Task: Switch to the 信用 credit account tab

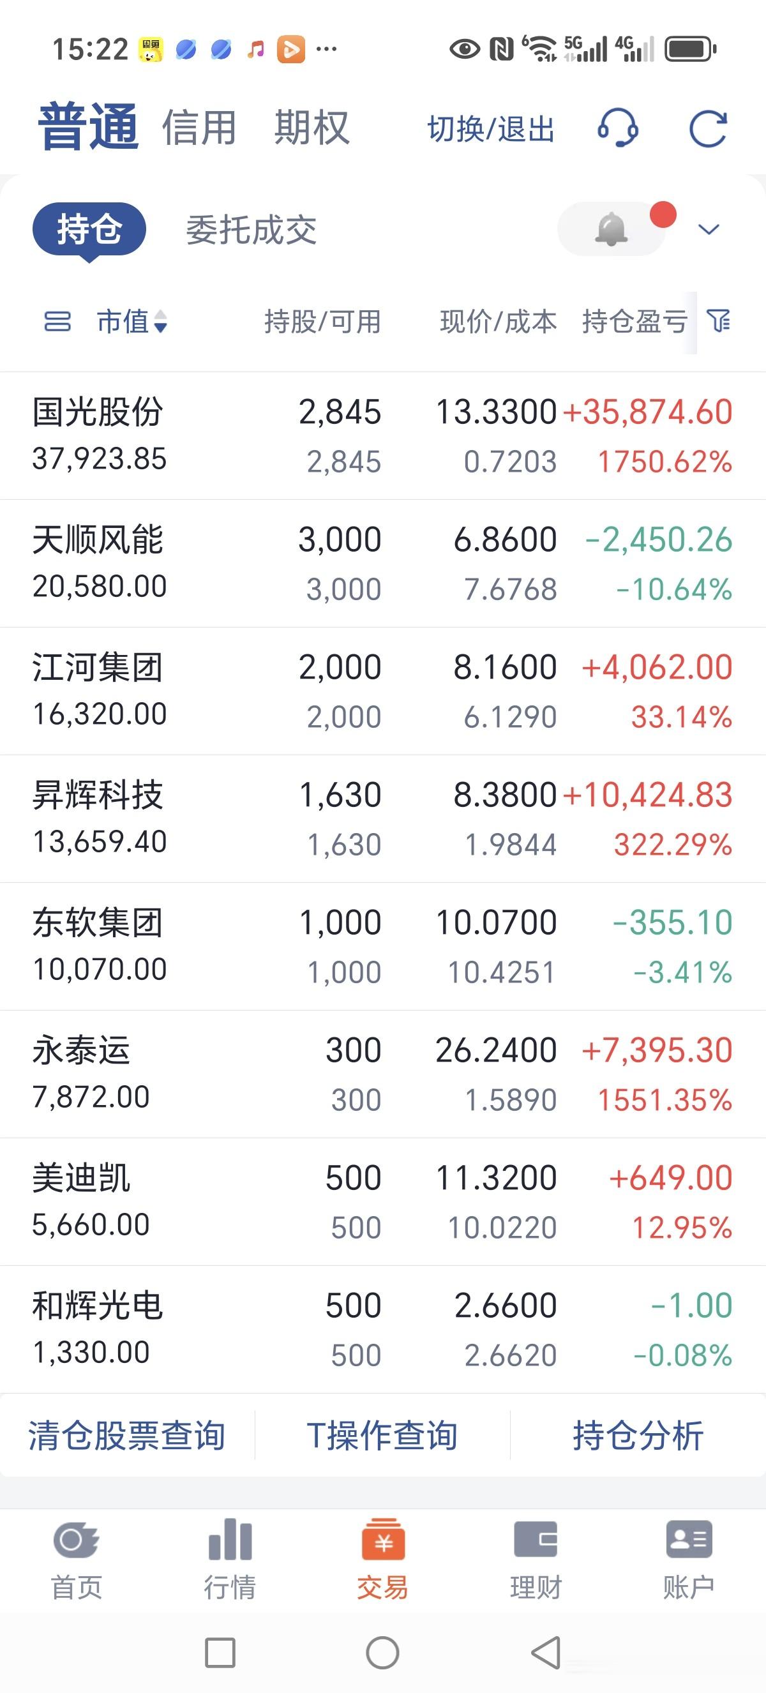Action: (199, 128)
